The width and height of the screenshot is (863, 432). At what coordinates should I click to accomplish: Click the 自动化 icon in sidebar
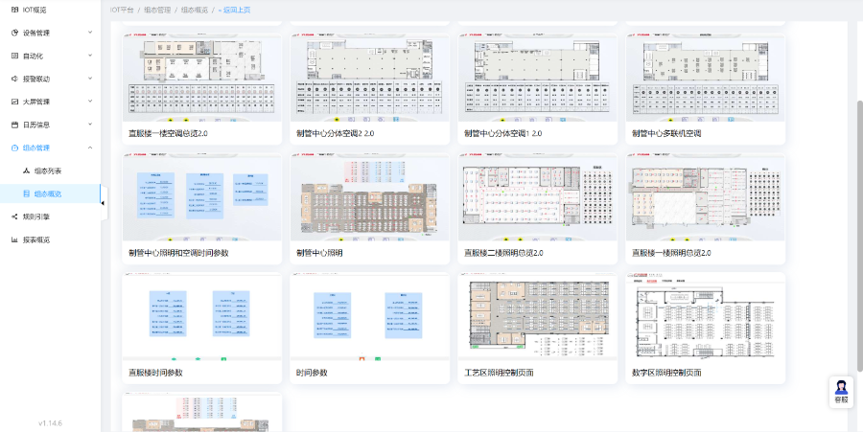pyautogui.click(x=14, y=56)
